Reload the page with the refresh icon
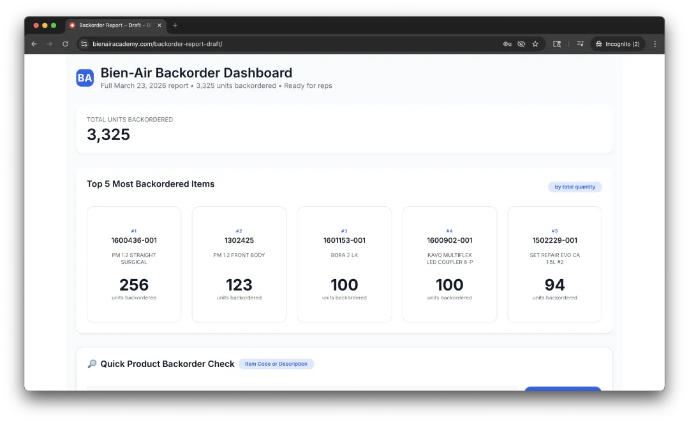689x423 pixels. 65,44
